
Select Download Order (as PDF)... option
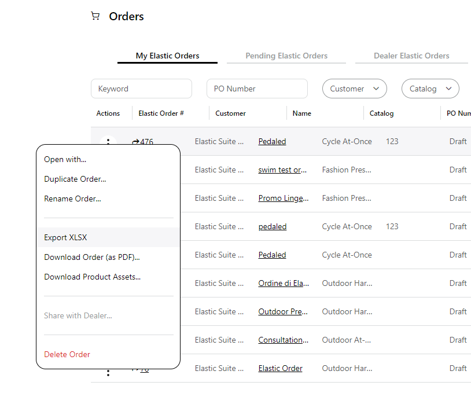pos(92,257)
